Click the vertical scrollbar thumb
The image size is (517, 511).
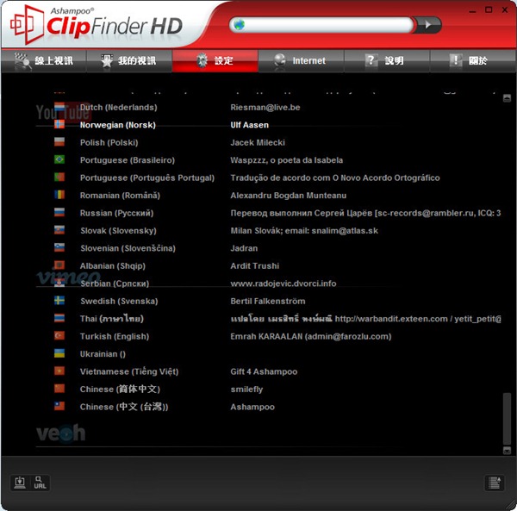point(507,418)
